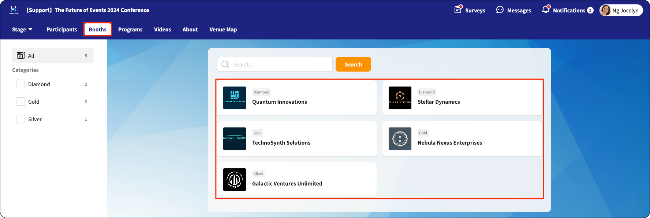
Task: Click the EventHub logo icon
Action: pyautogui.click(x=14, y=10)
